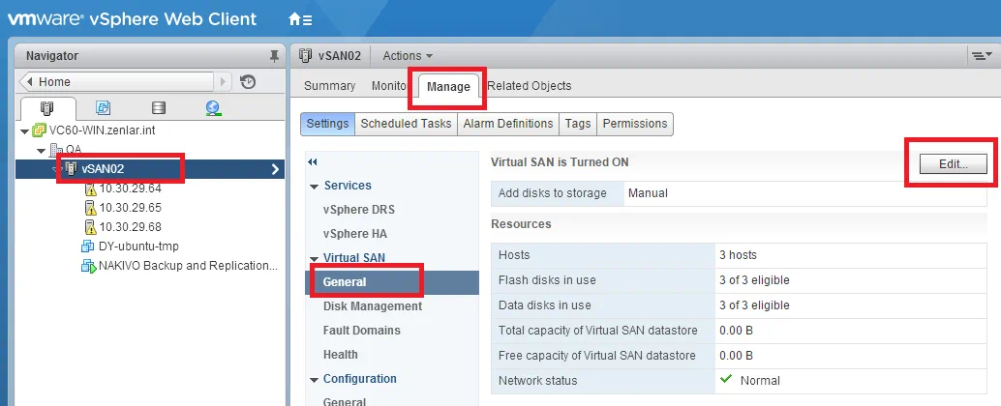Click the Edit button for Virtual SAN
The width and height of the screenshot is (1001, 406).
[x=953, y=164]
